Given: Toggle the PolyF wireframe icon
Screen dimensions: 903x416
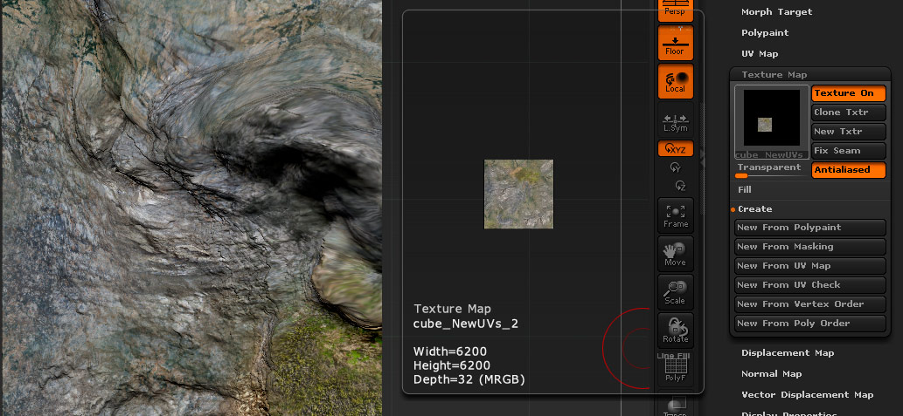Looking at the screenshot, I should coord(675,372).
